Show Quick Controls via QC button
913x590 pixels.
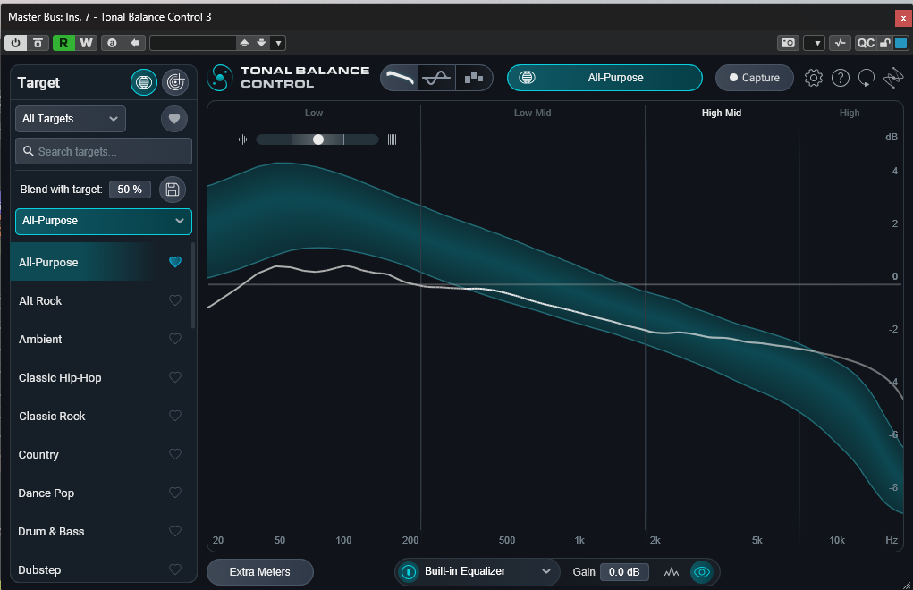tap(866, 43)
